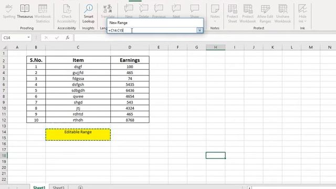The height and width of the screenshot is (189, 336).
Task: Click the active cell H18
Action: 216,155
